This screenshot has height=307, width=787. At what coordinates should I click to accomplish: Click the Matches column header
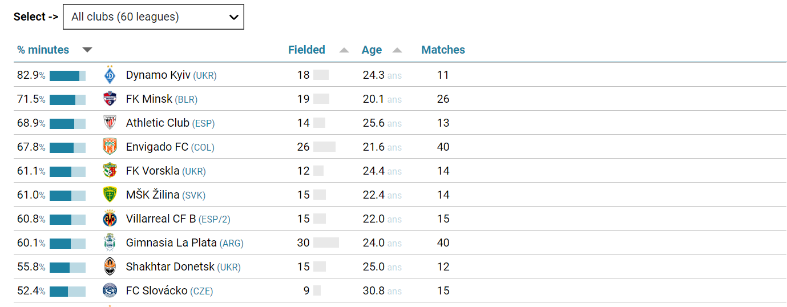coord(443,50)
